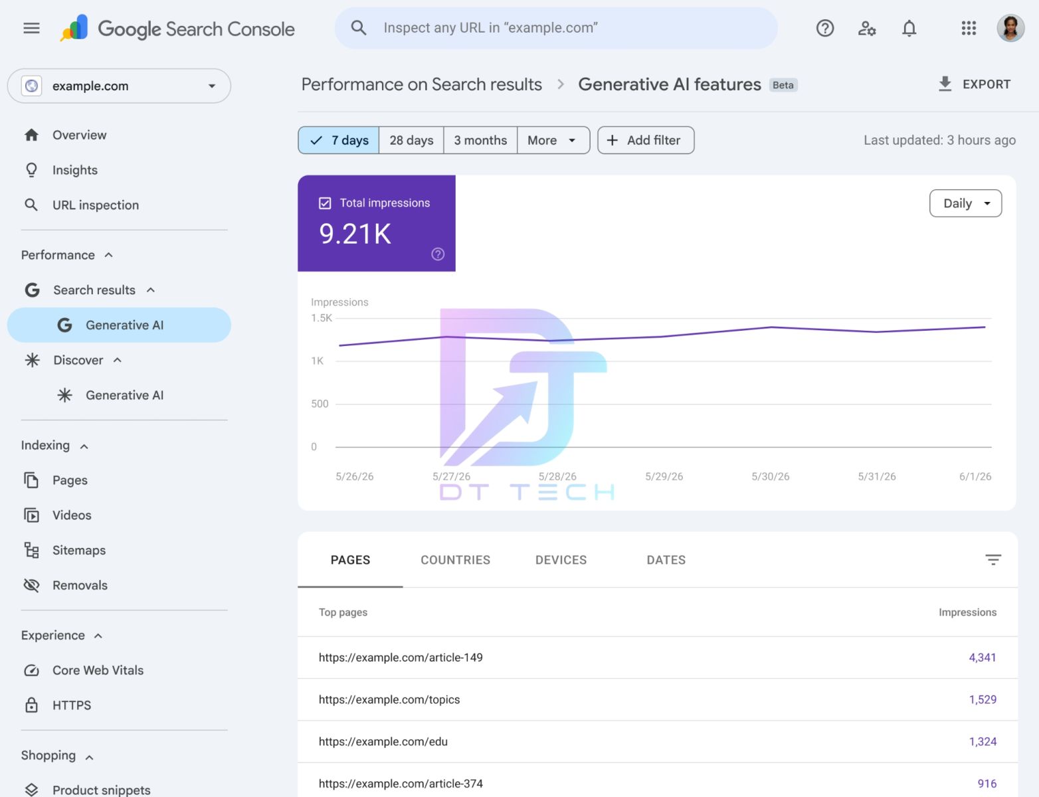Click the Add filter button
The width and height of the screenshot is (1039, 797).
point(646,140)
